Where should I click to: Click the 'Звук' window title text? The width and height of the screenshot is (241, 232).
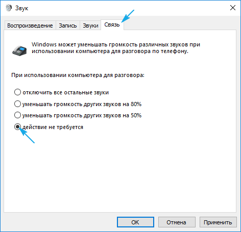pyautogui.click(x=21, y=8)
